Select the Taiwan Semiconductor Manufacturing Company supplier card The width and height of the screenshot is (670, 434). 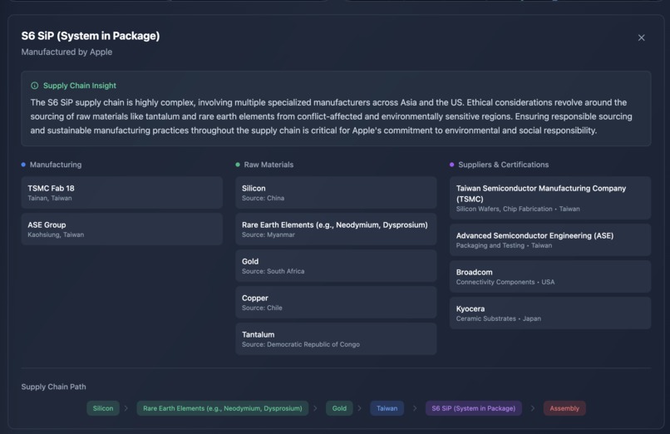coord(550,198)
